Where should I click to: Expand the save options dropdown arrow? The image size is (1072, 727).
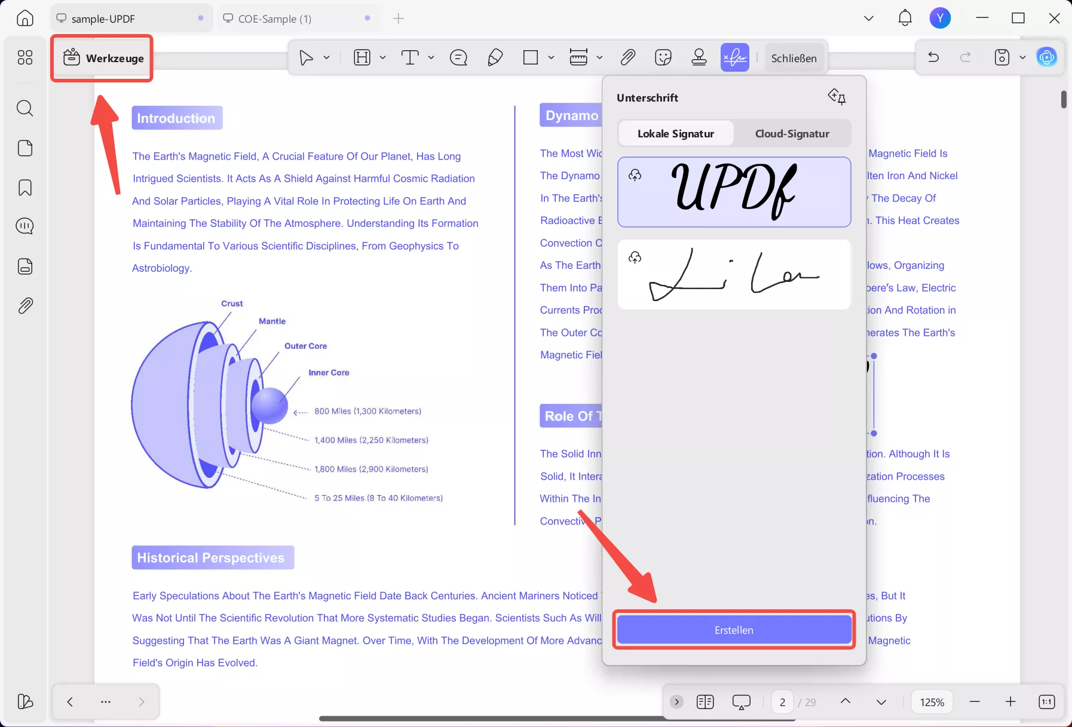pyautogui.click(x=1022, y=58)
